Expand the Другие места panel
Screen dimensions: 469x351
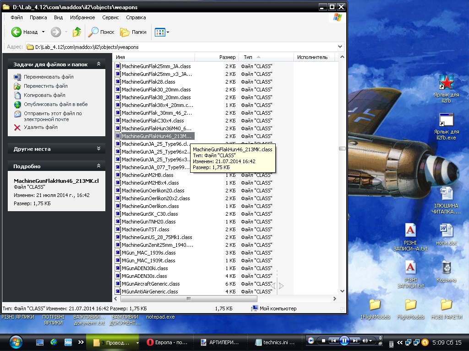[98, 149]
